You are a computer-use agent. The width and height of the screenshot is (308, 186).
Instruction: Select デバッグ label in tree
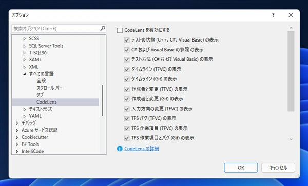29,123
